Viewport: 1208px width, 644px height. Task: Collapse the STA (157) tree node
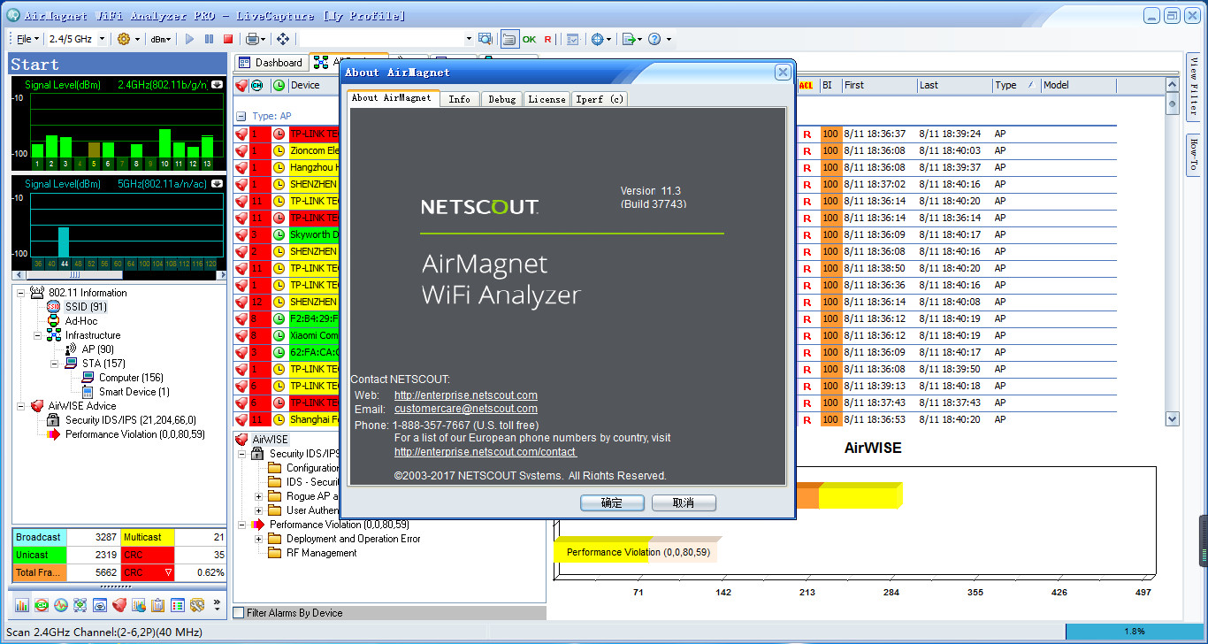pyautogui.click(x=55, y=364)
